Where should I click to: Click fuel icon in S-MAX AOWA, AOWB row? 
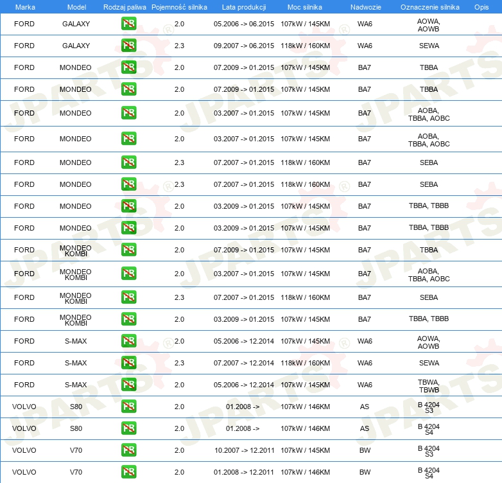click(128, 340)
